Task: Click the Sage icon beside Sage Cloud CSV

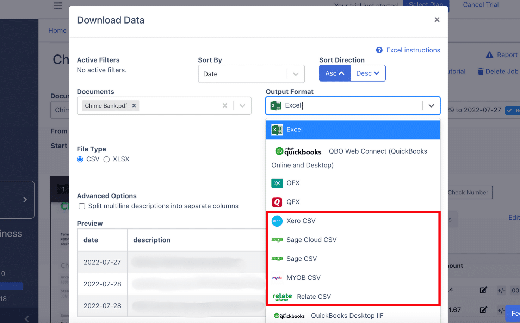Action: (x=277, y=240)
